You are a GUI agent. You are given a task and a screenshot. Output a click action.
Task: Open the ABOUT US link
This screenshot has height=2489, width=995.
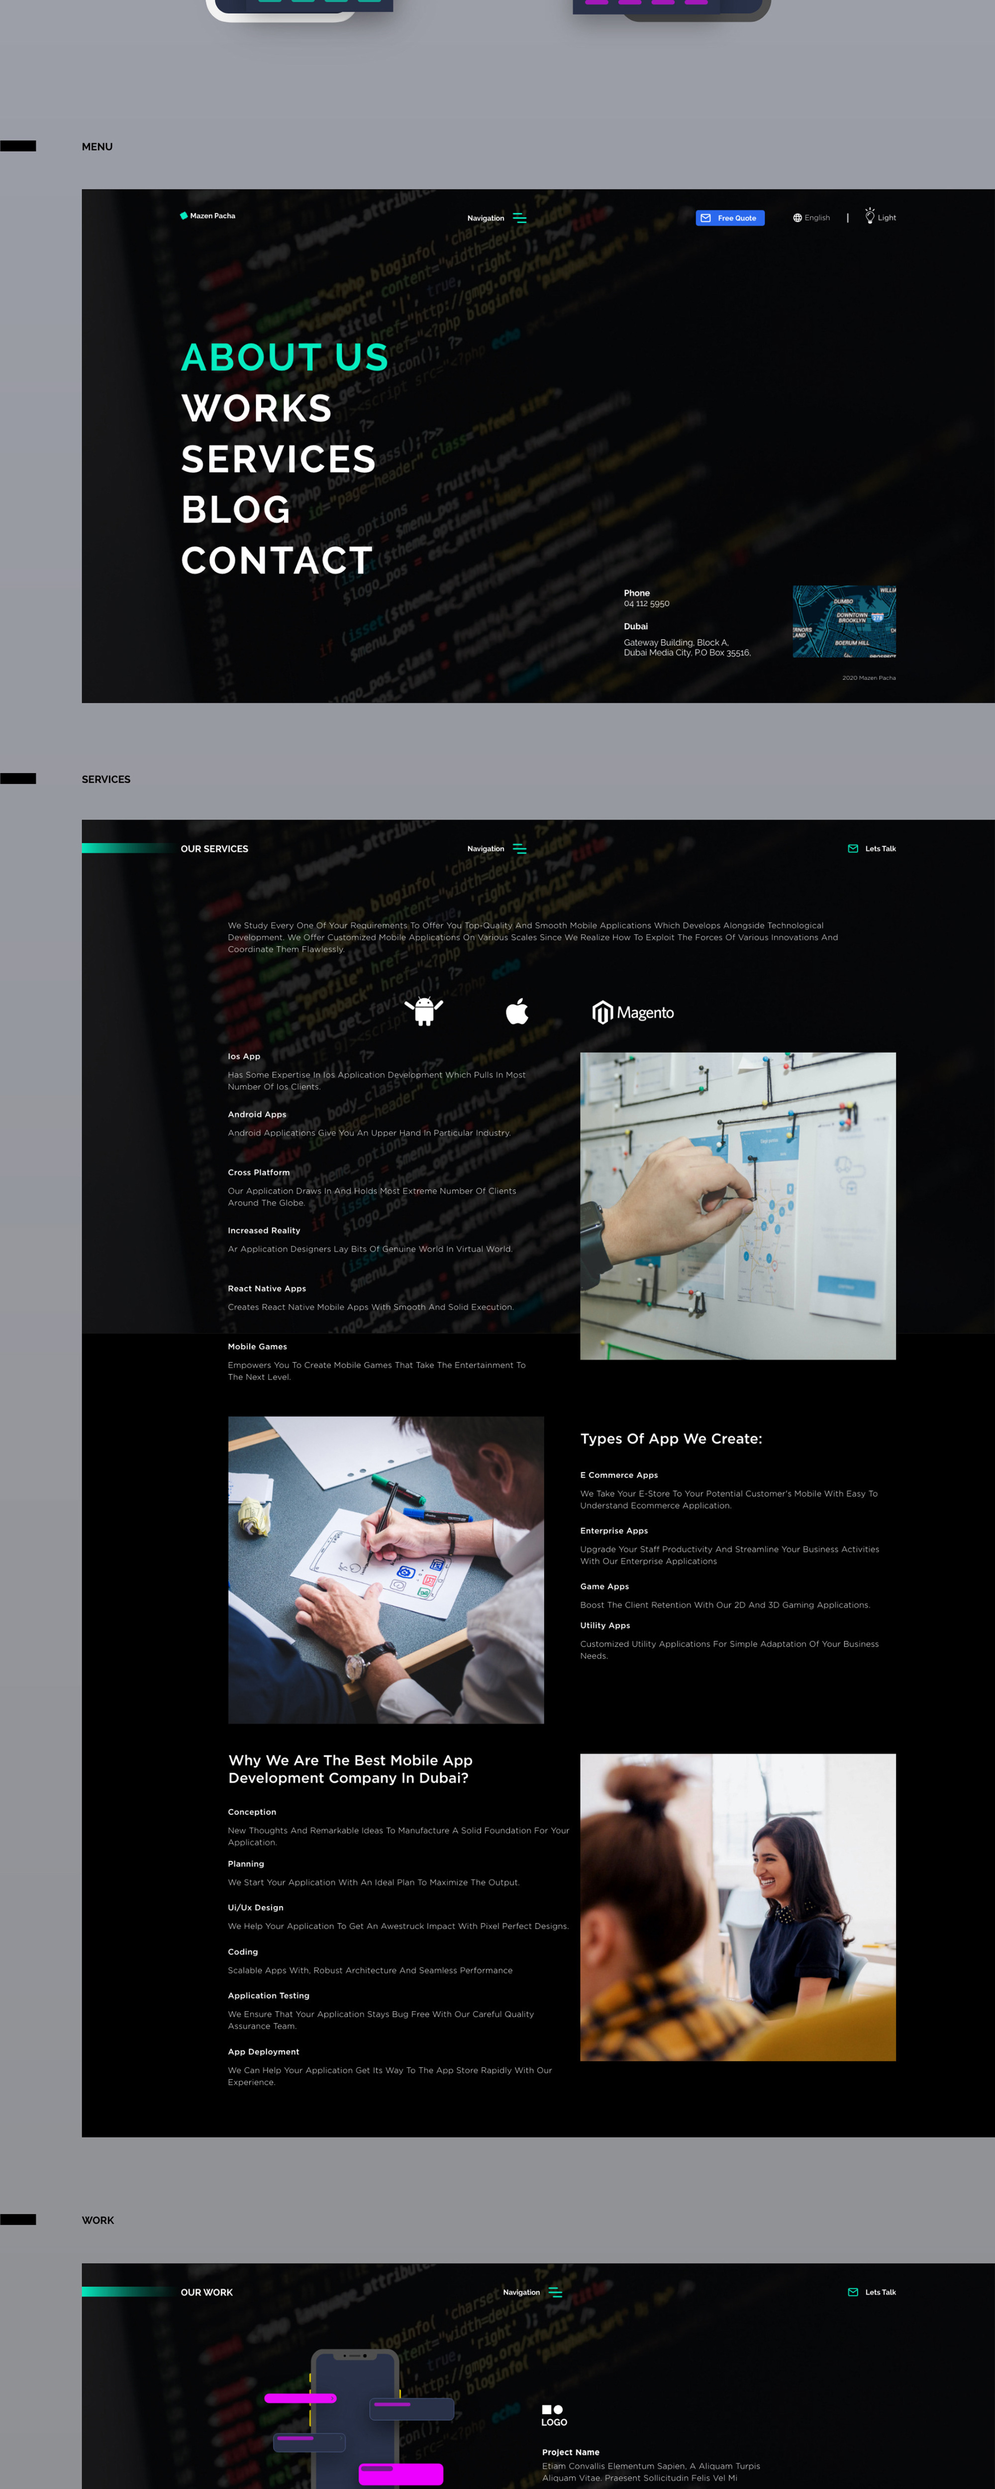(x=285, y=357)
